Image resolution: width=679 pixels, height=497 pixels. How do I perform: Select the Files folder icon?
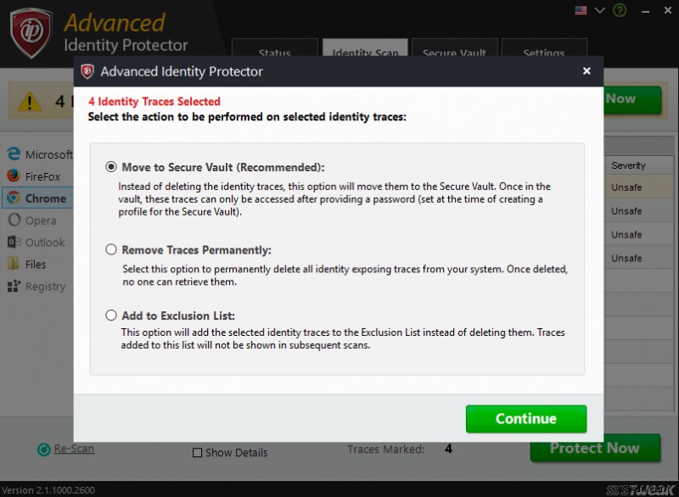click(x=14, y=264)
